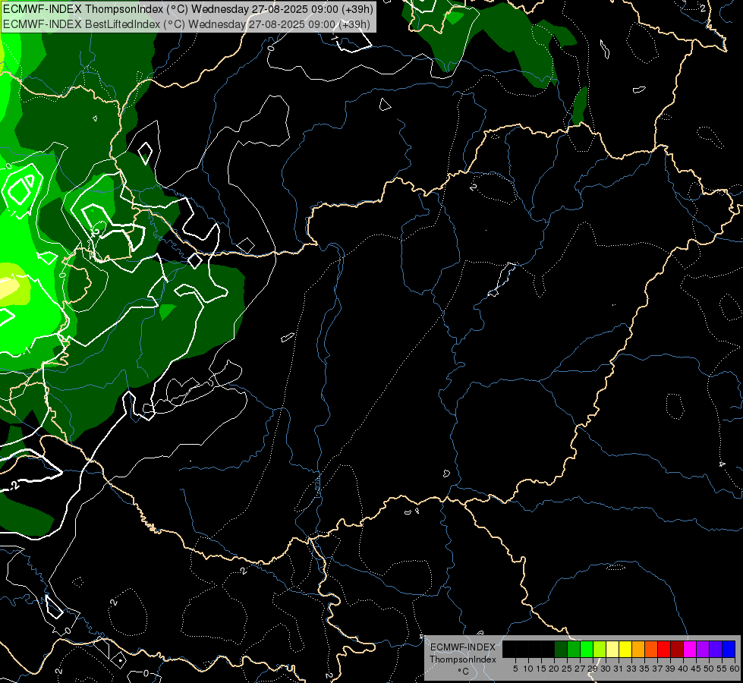Click the yellow-green 29-30 legend swatch
The height and width of the screenshot is (683, 743).
coord(600,649)
